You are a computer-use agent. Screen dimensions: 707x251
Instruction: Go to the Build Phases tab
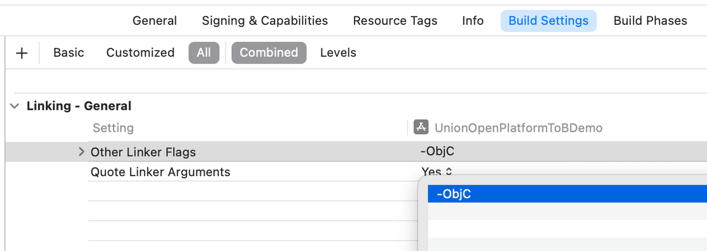(x=650, y=21)
